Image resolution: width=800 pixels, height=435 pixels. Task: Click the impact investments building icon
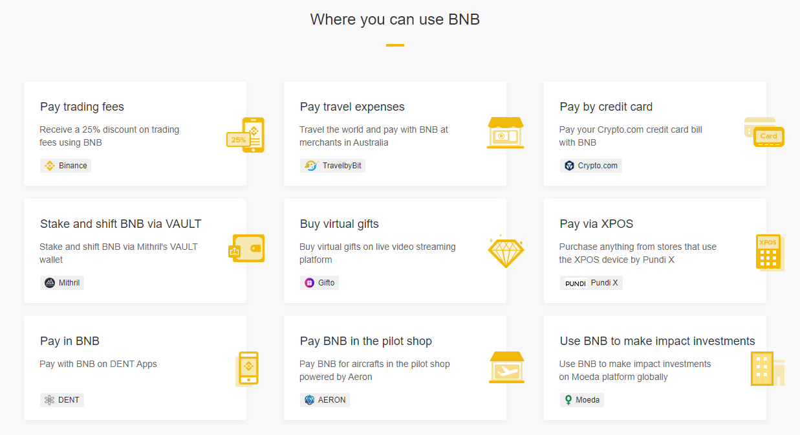pos(766,368)
